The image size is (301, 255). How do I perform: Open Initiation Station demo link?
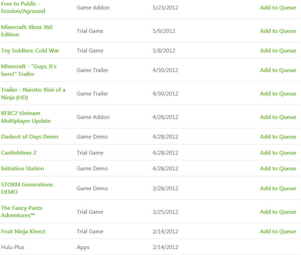[x=22, y=169]
